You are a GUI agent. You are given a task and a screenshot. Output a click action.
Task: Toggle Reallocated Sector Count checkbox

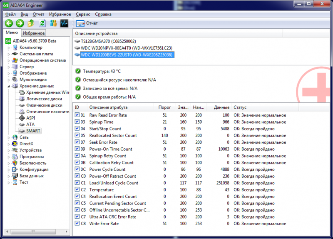click(77, 135)
